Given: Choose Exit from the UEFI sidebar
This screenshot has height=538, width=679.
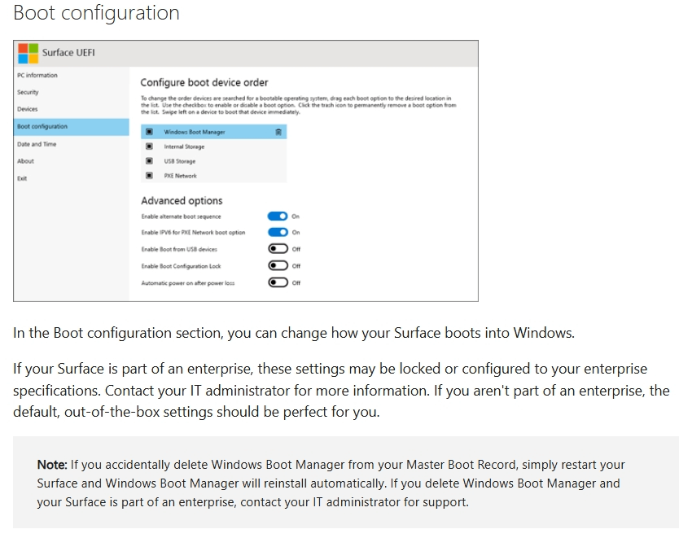Looking at the screenshot, I should [x=22, y=178].
